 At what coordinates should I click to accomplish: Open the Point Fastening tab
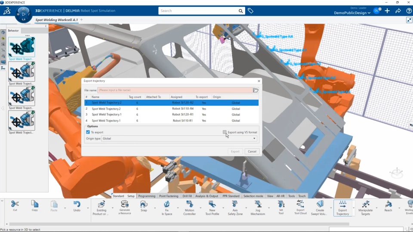169,196
